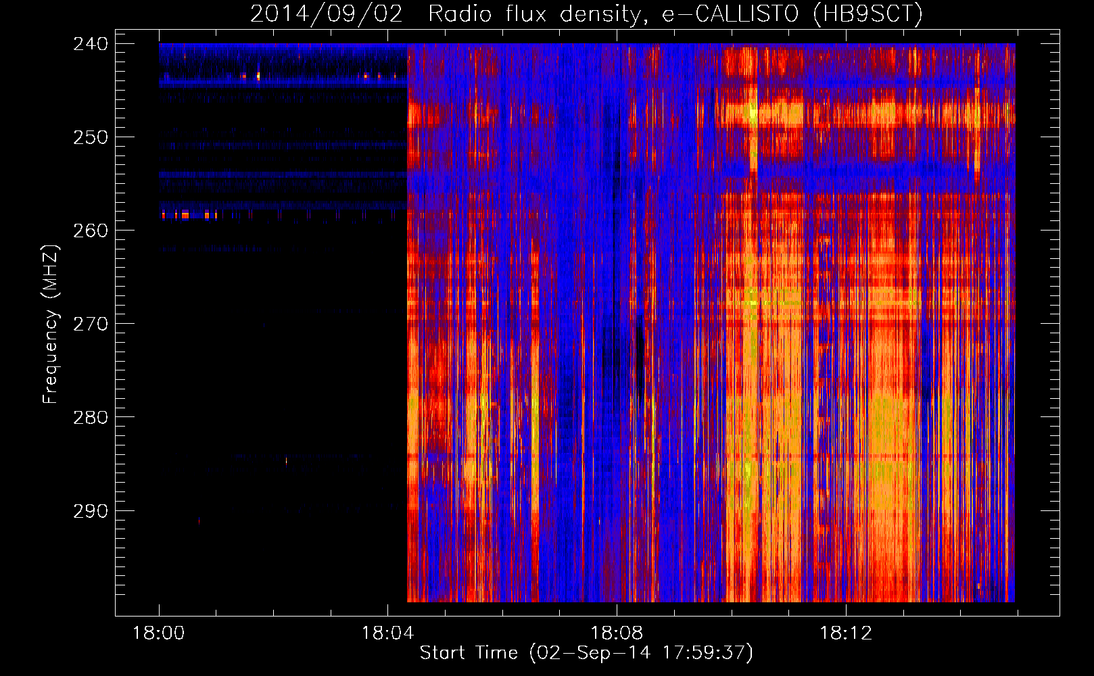Image resolution: width=1094 pixels, height=676 pixels.
Task: Click the 18:08 time tick label
Action: tap(617, 633)
